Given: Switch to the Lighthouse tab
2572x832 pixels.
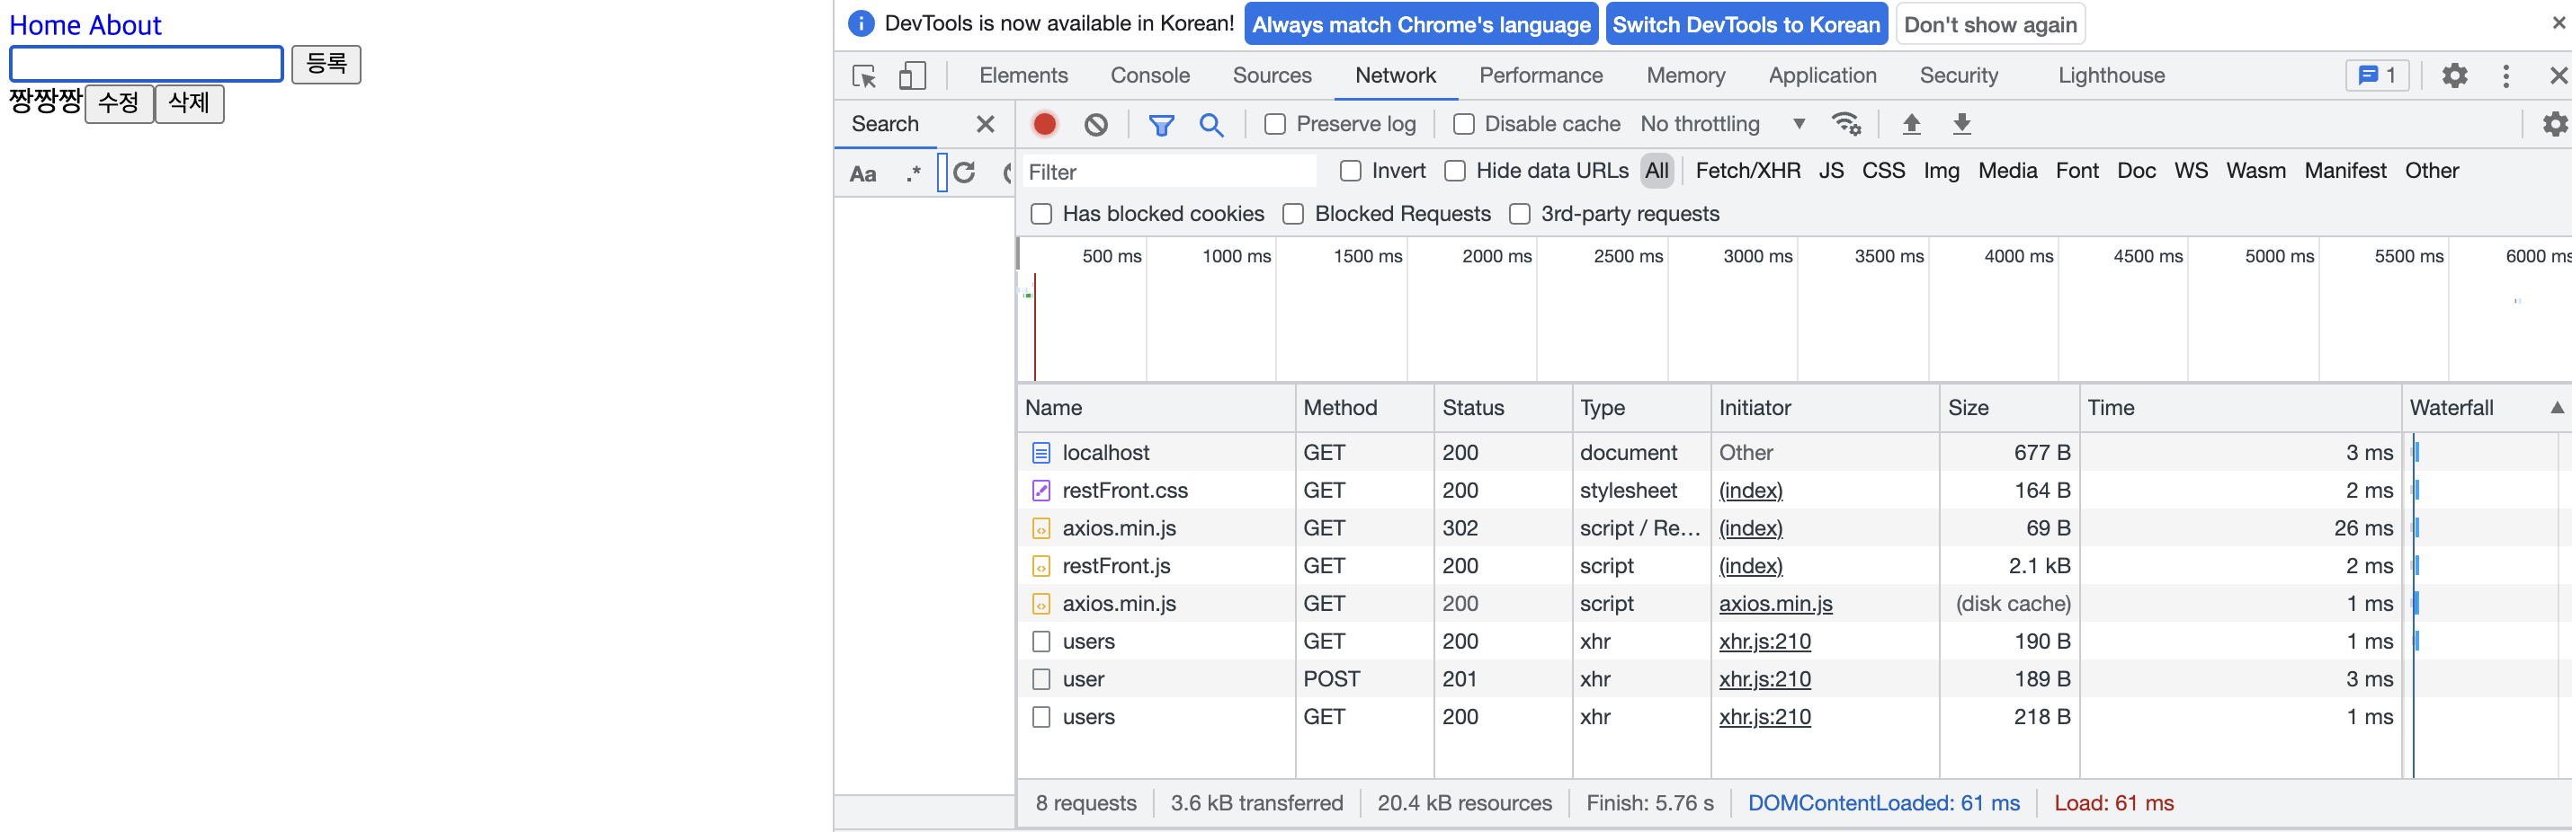Looking at the screenshot, I should pos(2111,75).
